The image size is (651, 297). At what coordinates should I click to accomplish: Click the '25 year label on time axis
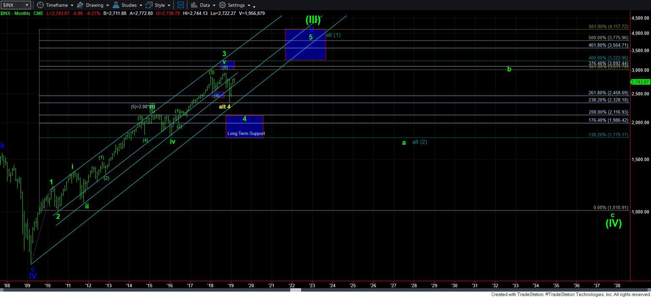click(x=353, y=285)
